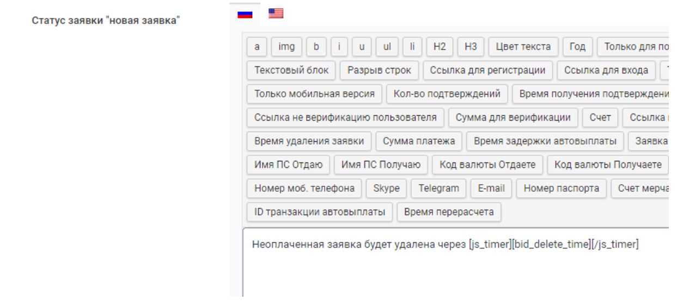
Task: Apply underline with the 'u' button
Action: [x=361, y=47]
